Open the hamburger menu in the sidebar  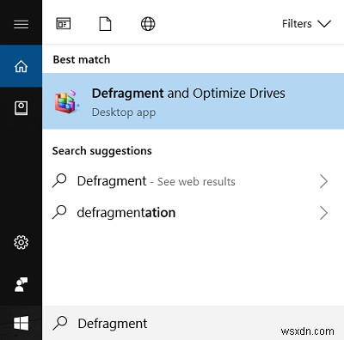[x=21, y=24]
